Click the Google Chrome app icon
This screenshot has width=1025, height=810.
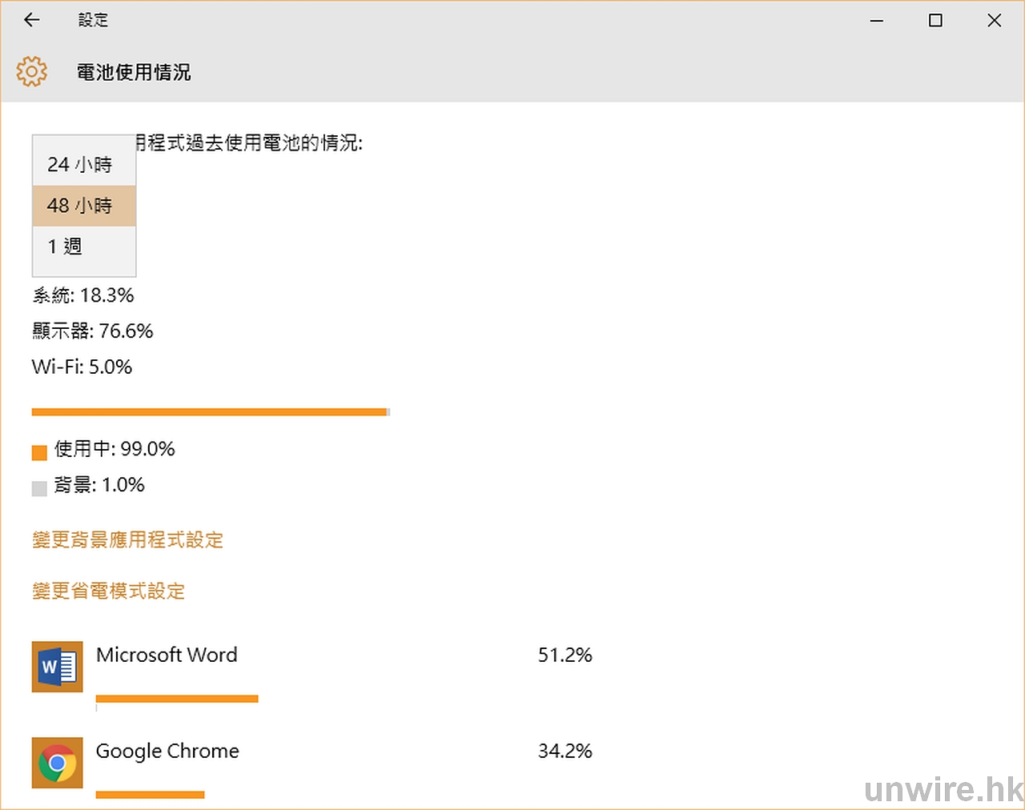point(57,762)
